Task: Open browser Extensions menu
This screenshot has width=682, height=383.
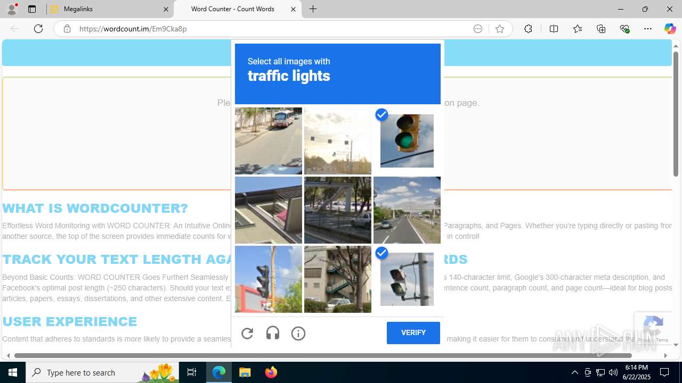Action: 528,29
